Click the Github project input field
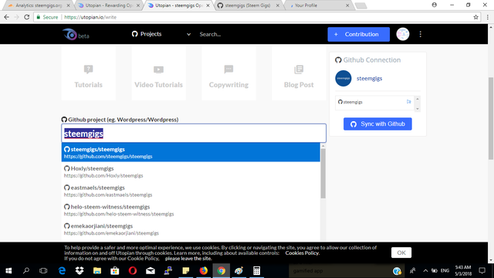The height and width of the screenshot is (278, 494). [x=194, y=134]
